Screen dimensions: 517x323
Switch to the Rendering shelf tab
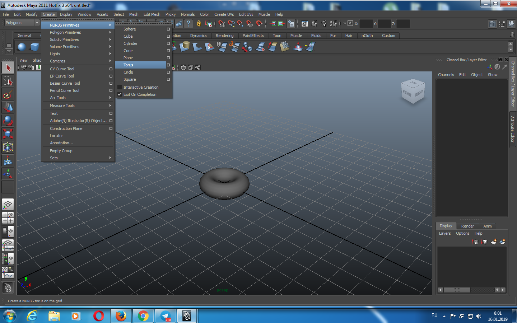pyautogui.click(x=224, y=36)
